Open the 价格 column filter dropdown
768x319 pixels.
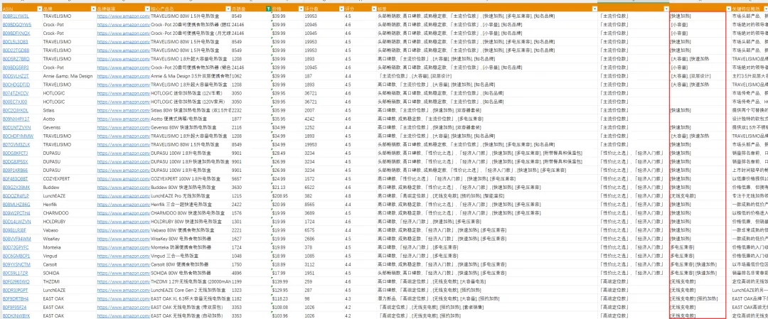[301, 9]
